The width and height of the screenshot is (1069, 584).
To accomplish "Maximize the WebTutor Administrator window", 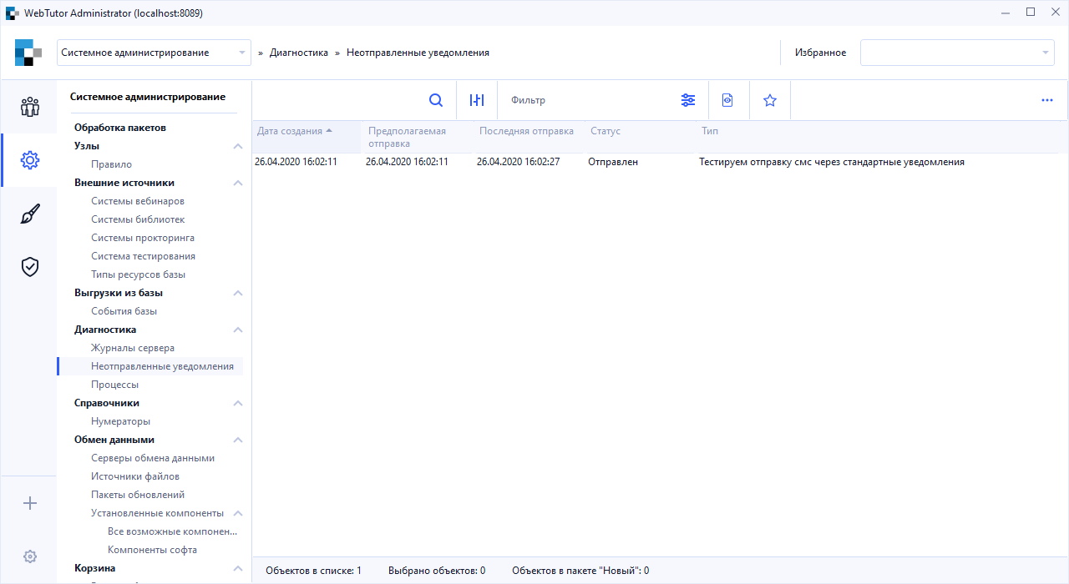I will pyautogui.click(x=1031, y=12).
